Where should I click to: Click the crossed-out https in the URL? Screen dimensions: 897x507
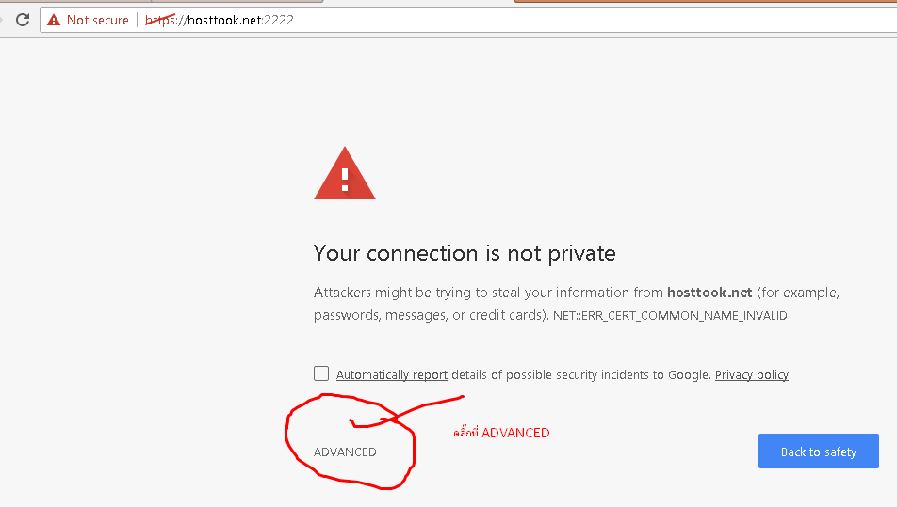[161, 20]
